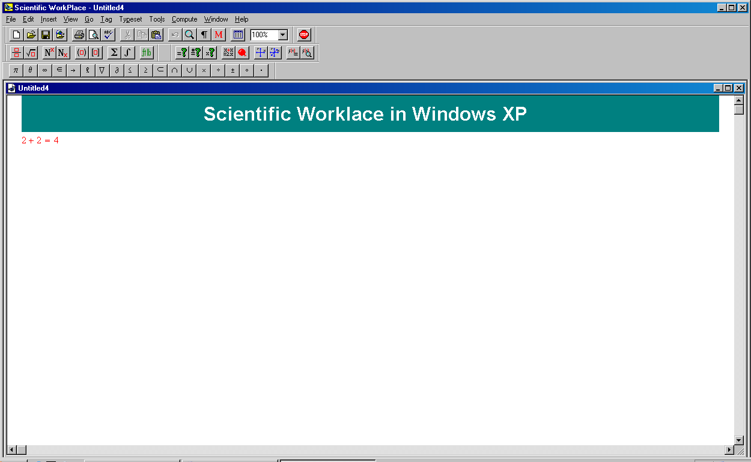The image size is (751, 462).
Task: Open the File menu
Action: (11, 19)
